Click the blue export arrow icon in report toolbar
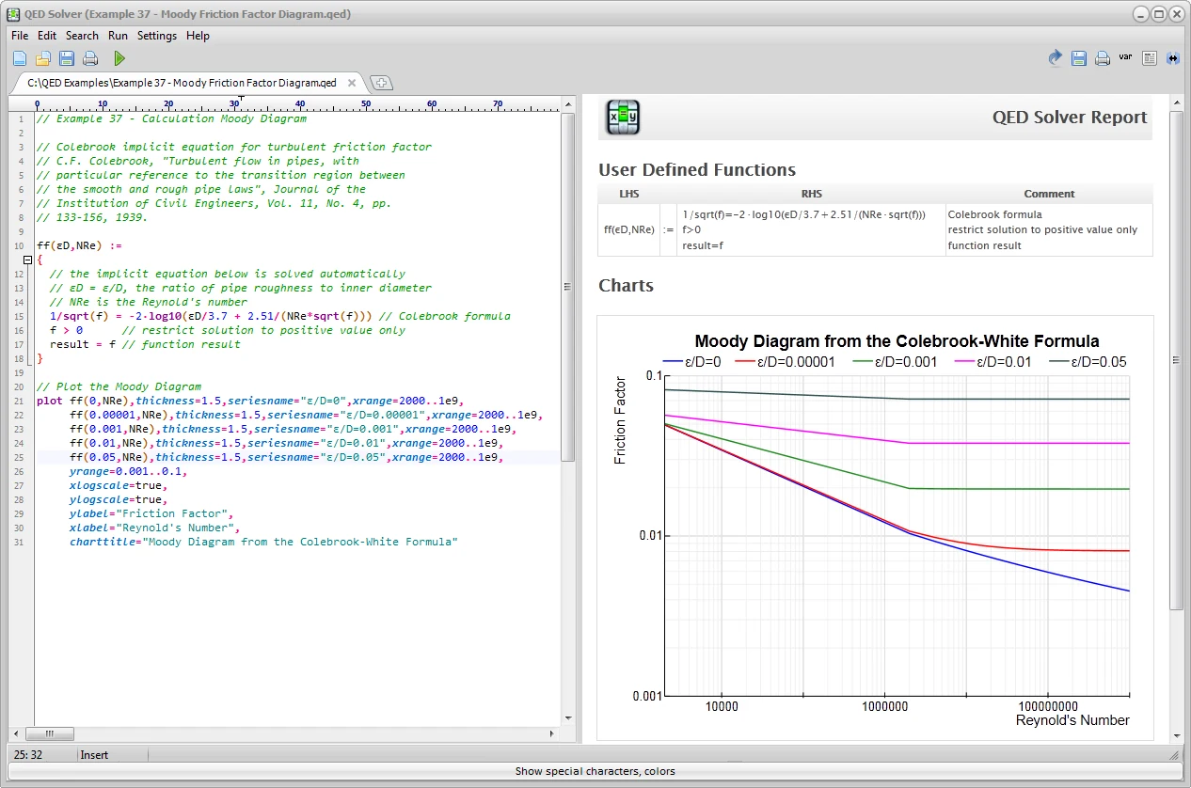Screen dimensions: 1191x788 click(x=1056, y=58)
